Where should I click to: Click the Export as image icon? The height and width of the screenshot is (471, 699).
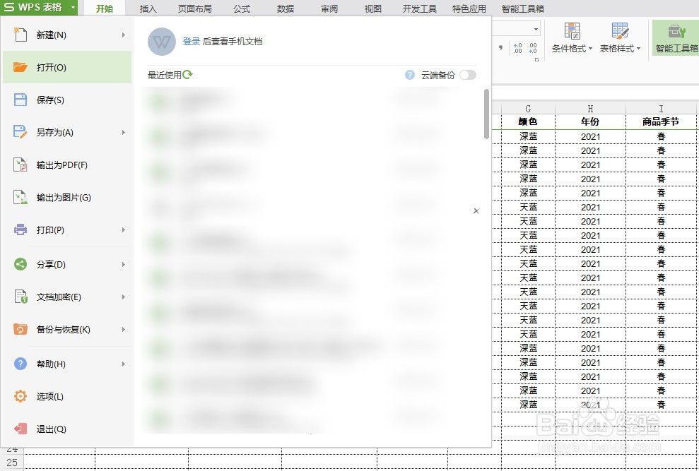(20, 198)
